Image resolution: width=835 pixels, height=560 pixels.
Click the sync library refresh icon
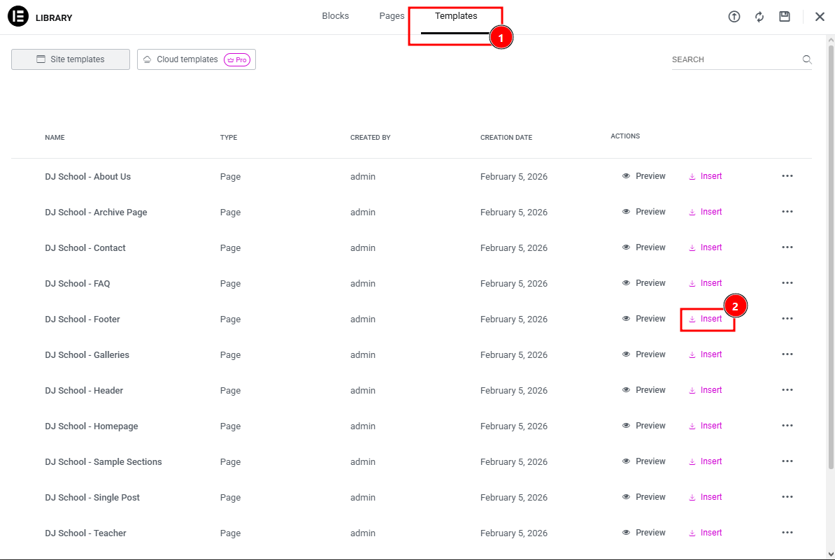(x=759, y=17)
